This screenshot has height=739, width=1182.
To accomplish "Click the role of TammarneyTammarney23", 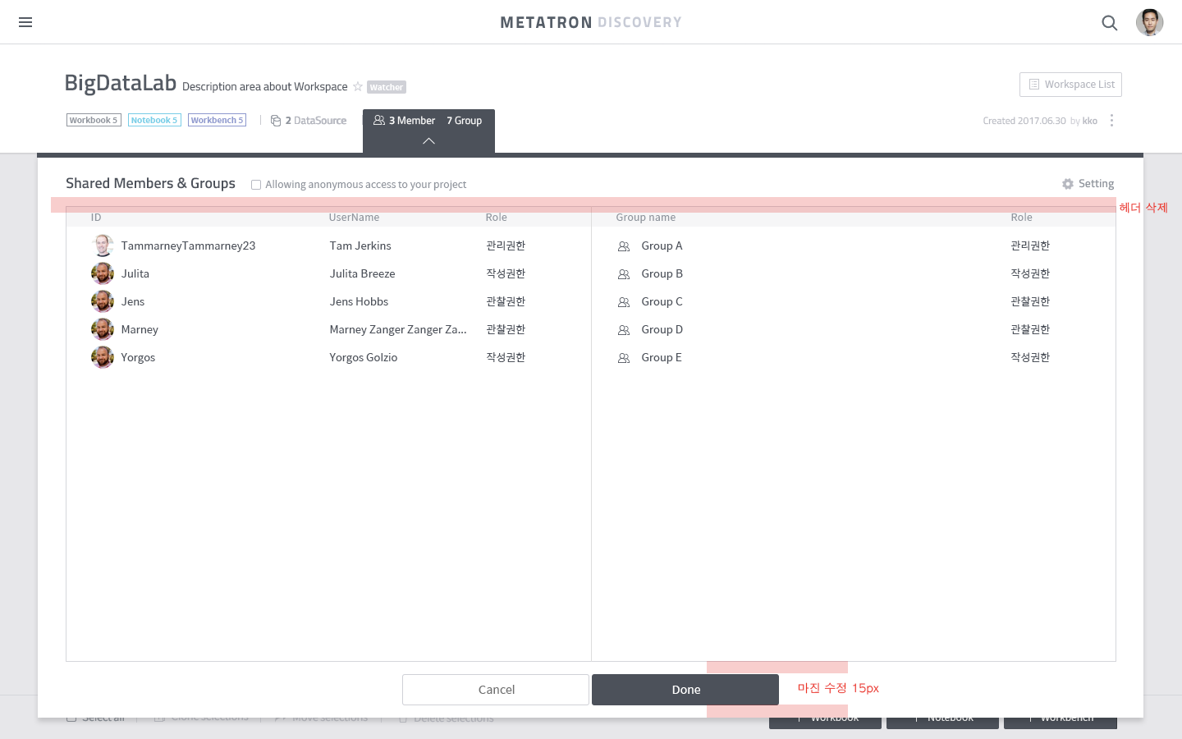I will pyautogui.click(x=506, y=246).
